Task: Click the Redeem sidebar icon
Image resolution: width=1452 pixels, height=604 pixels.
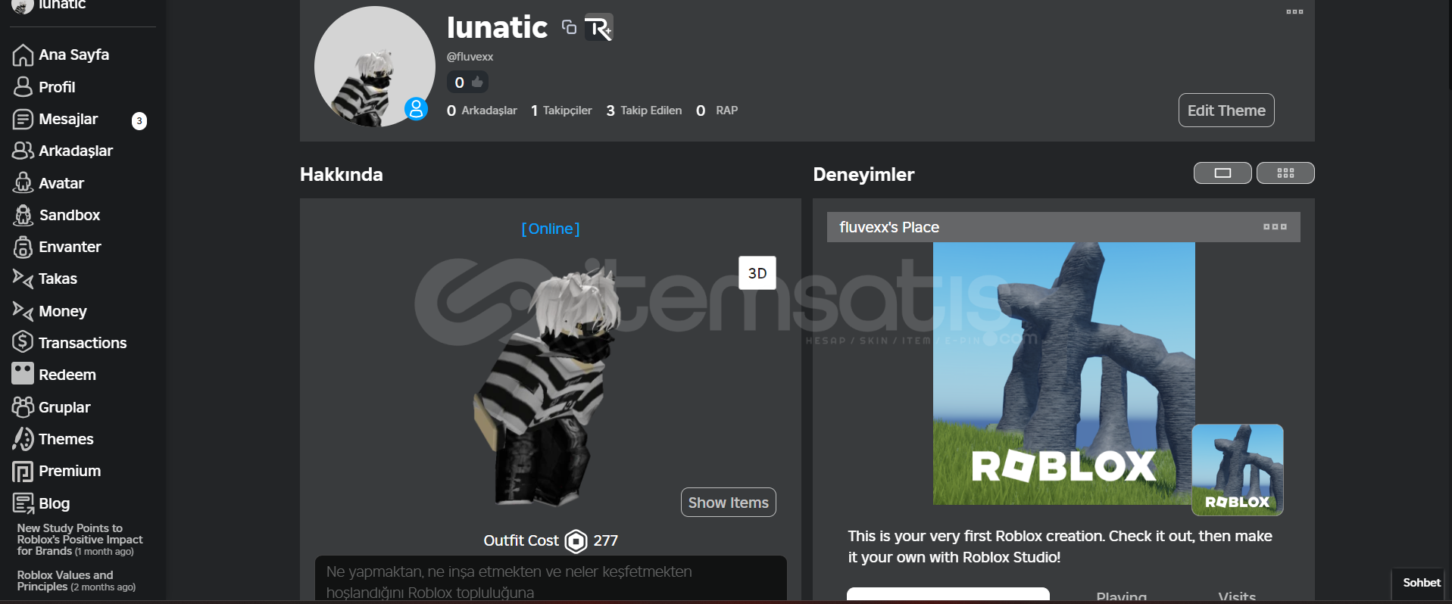Action: pos(23,374)
